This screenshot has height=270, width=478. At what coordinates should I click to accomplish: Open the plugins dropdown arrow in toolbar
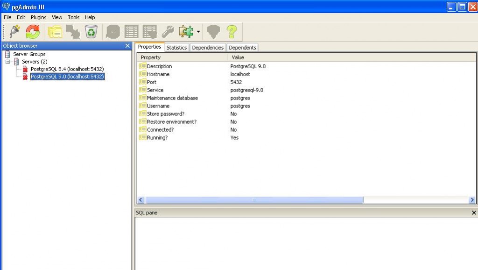[198, 32]
